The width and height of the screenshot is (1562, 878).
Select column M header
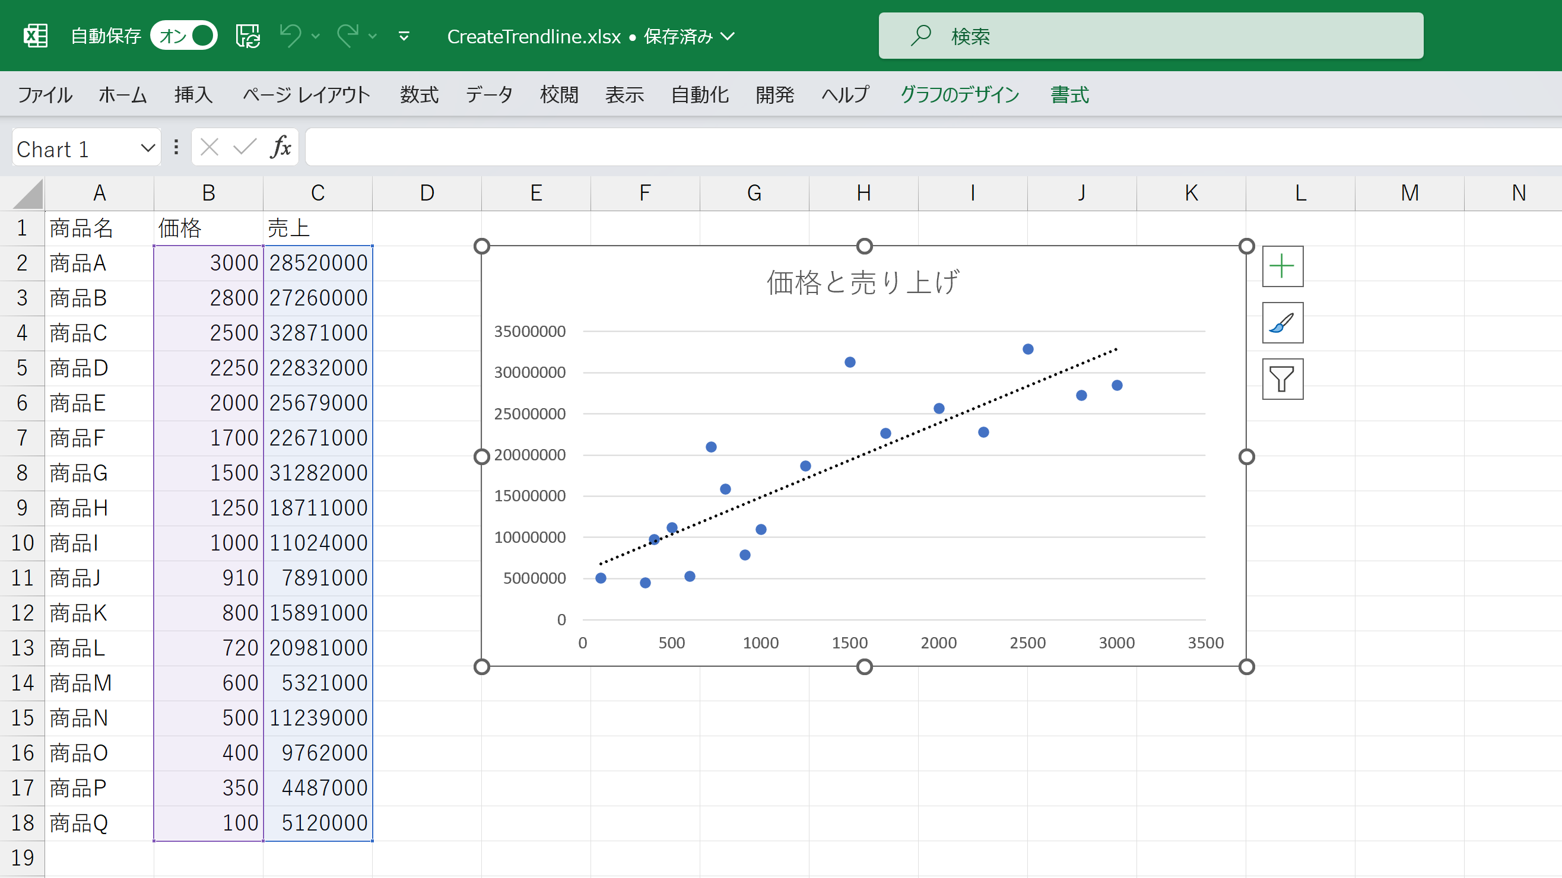pyautogui.click(x=1409, y=193)
